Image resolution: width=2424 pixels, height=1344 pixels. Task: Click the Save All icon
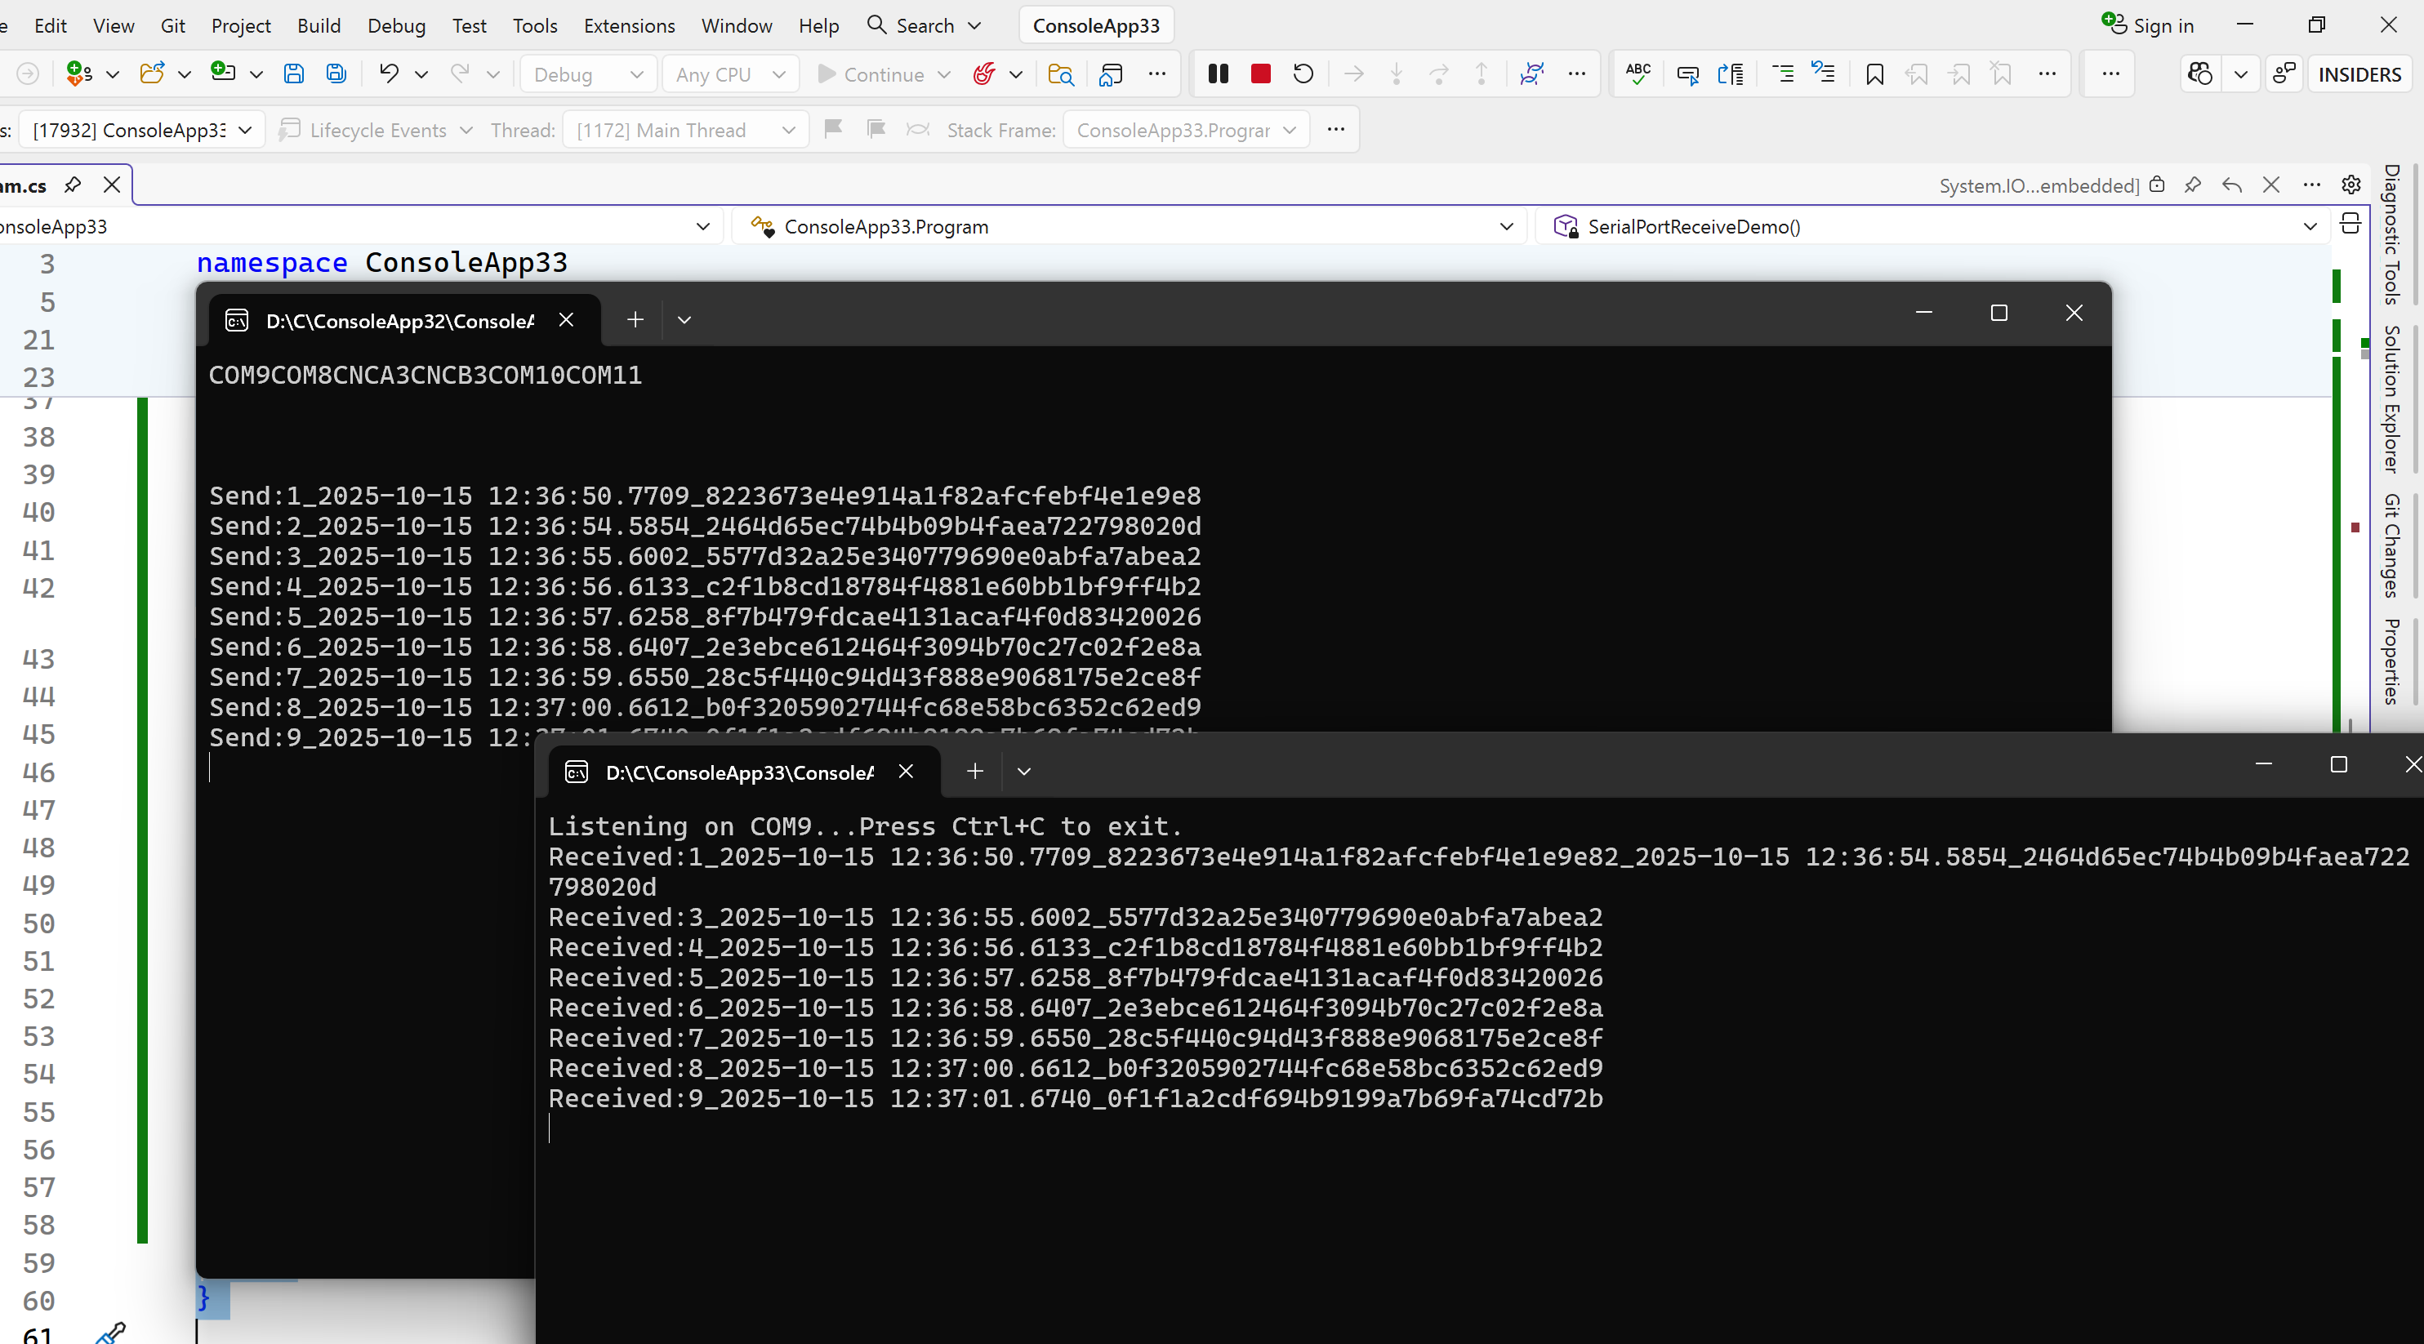coord(336,73)
